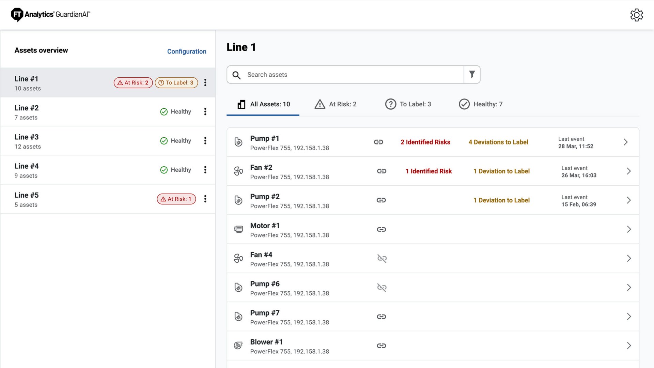Open the Configuration link
654x368 pixels.
point(187,51)
